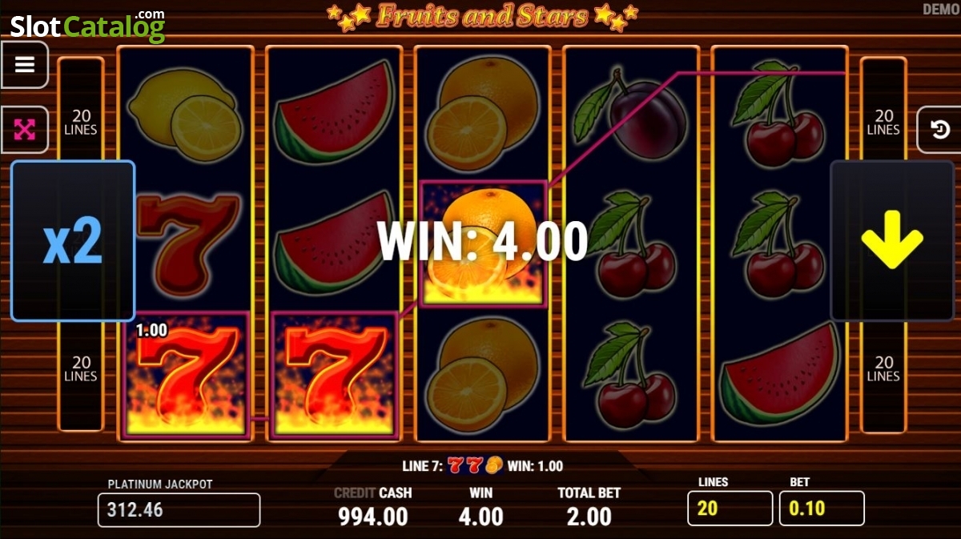The height and width of the screenshot is (539, 961).
Task: Click the Line 7 win info text
Action: click(x=483, y=465)
